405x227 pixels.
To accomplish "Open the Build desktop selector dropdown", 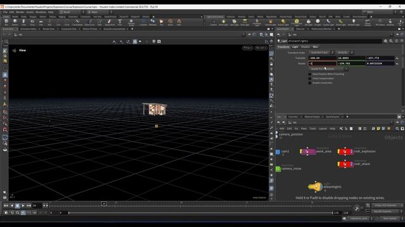I will tap(72, 12).
